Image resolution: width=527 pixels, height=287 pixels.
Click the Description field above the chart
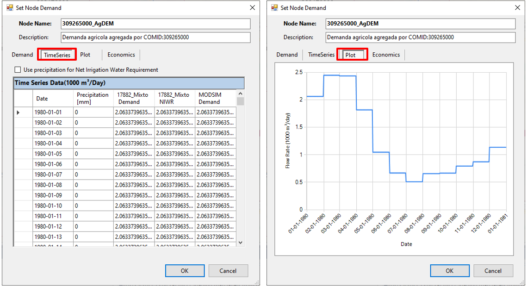pos(420,37)
